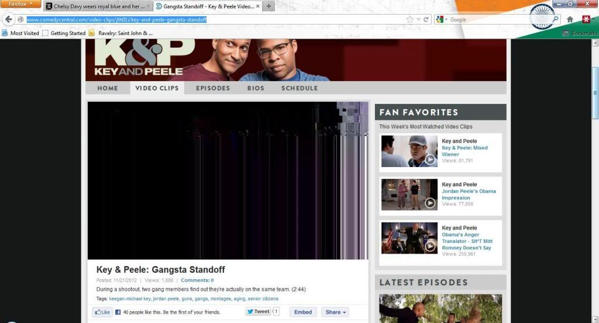Open the browser home page icon

pos(570,19)
